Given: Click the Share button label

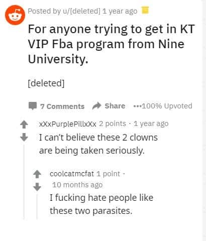Looking at the screenshot, I should point(115,106).
